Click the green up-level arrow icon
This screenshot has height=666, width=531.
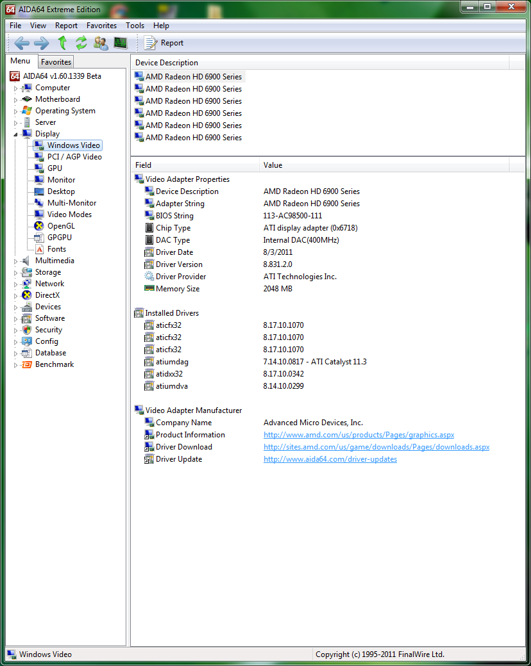(x=63, y=43)
